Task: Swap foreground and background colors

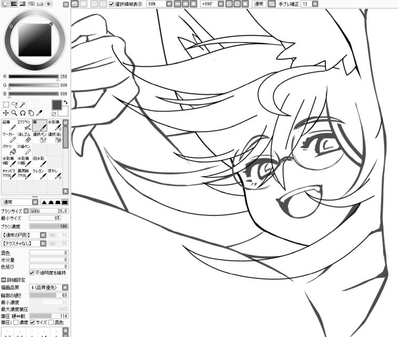Action: [x=66, y=102]
